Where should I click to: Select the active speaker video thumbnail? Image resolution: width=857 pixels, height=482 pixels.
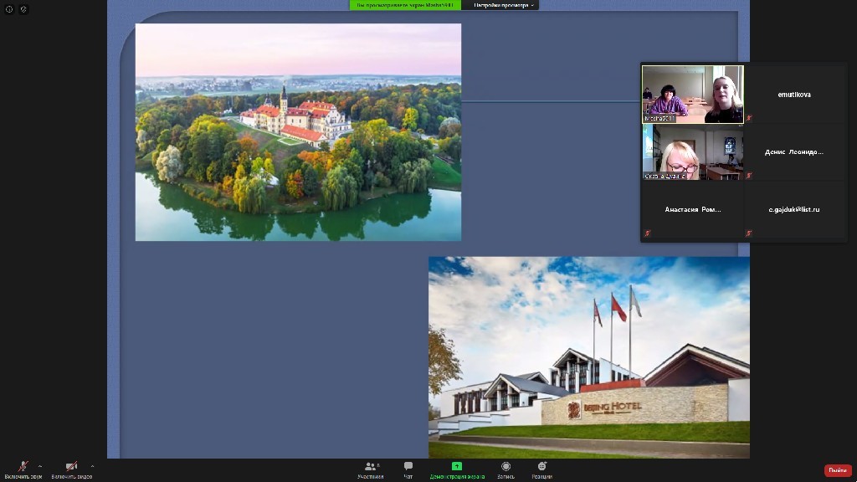[692, 95]
